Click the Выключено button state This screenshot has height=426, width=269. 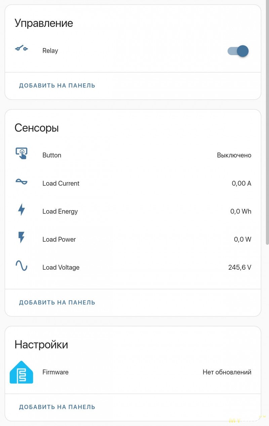[x=234, y=155]
